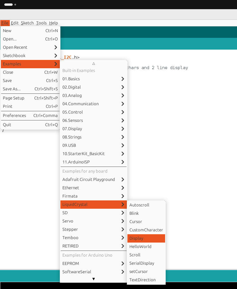Open the TextDirection example sketch

pos(146,280)
